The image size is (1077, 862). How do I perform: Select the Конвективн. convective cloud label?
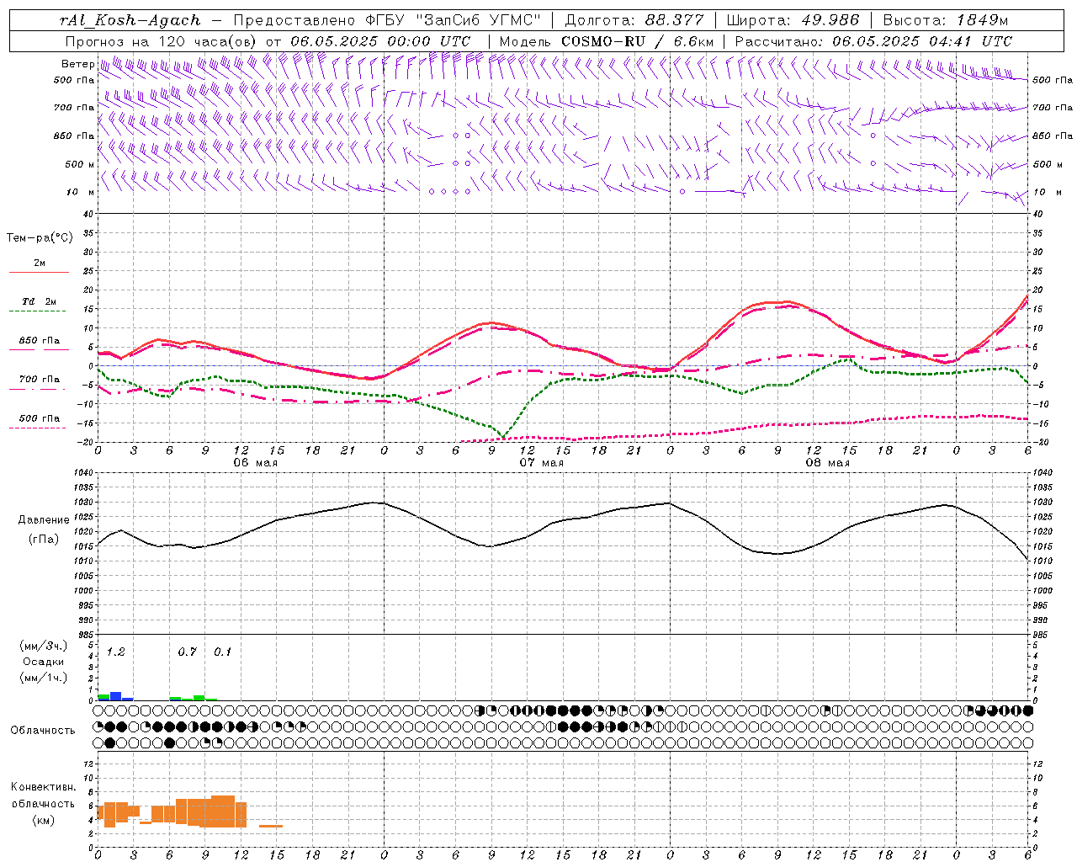point(43,787)
